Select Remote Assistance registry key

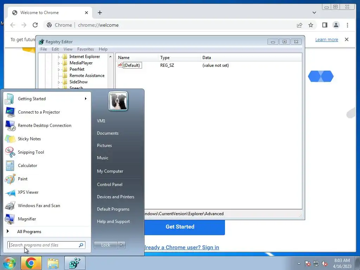87,76
